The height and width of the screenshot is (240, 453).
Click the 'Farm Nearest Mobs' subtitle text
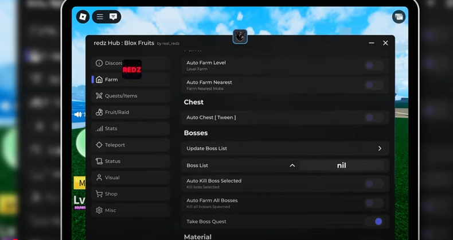click(205, 89)
